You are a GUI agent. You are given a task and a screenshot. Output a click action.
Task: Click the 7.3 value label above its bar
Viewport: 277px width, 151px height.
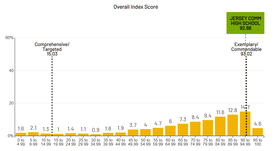click(x=183, y=120)
